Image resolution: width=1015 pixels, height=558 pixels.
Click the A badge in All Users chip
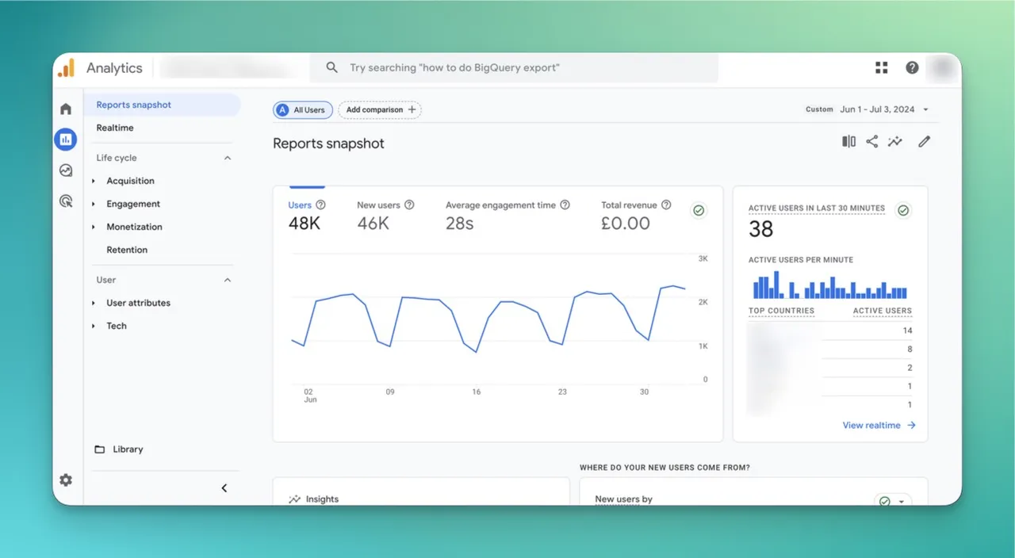(282, 109)
